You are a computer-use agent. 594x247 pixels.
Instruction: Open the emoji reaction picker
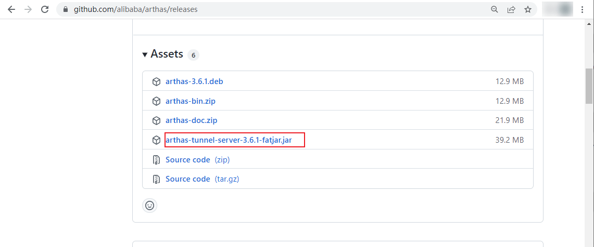[149, 205]
